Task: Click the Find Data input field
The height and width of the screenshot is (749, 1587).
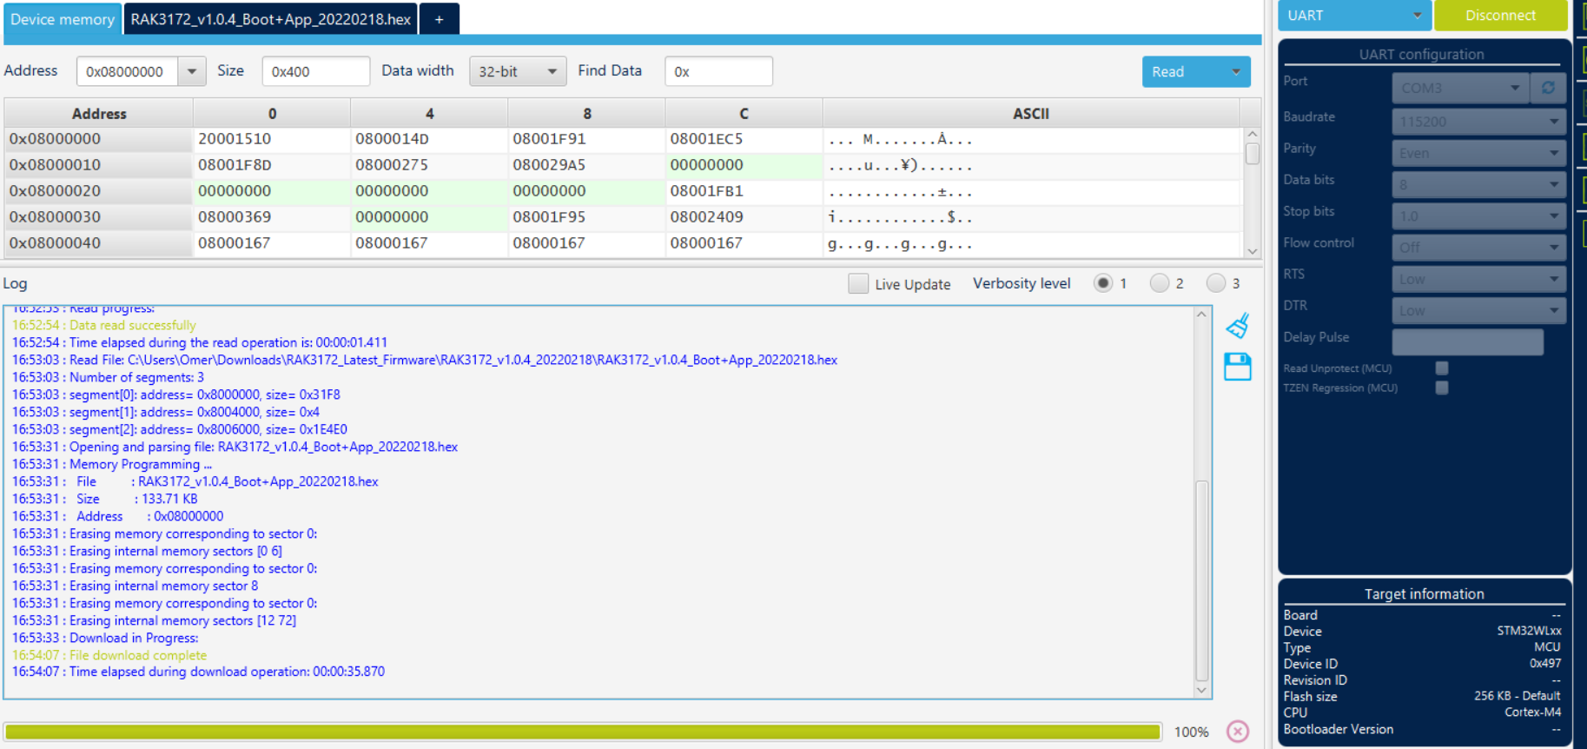Action: (718, 71)
